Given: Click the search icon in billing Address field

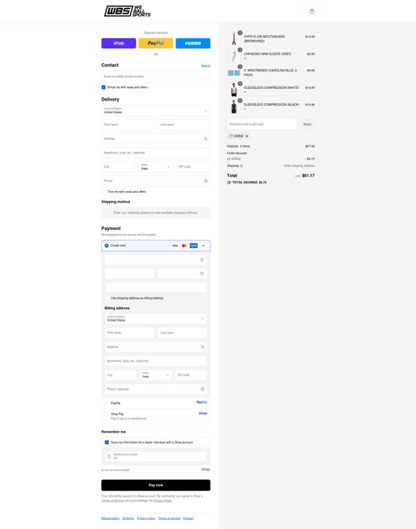Looking at the screenshot, I should (202, 347).
